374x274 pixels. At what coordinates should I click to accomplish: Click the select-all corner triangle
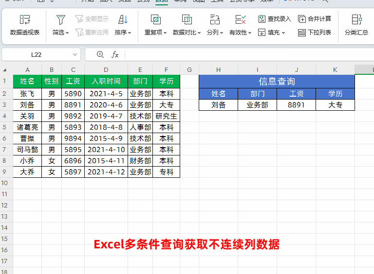5,70
